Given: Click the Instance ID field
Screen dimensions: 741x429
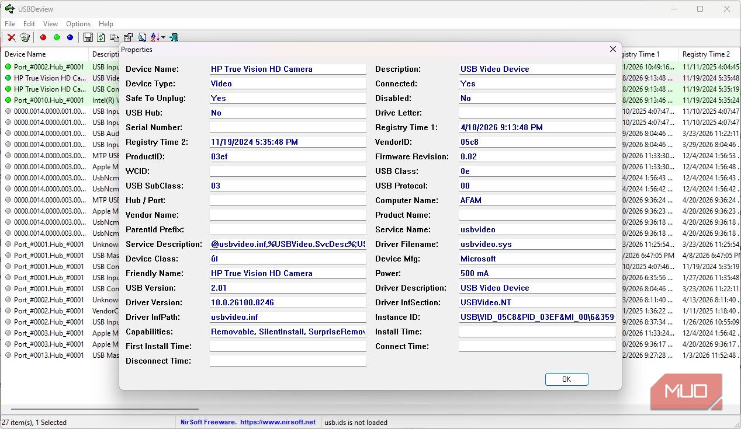Looking at the screenshot, I should (x=538, y=317).
